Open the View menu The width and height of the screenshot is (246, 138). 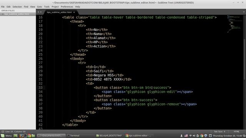32,7
